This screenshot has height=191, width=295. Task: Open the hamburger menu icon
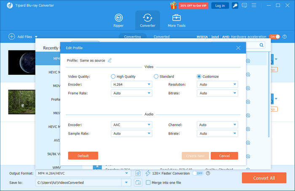click(x=254, y=5)
